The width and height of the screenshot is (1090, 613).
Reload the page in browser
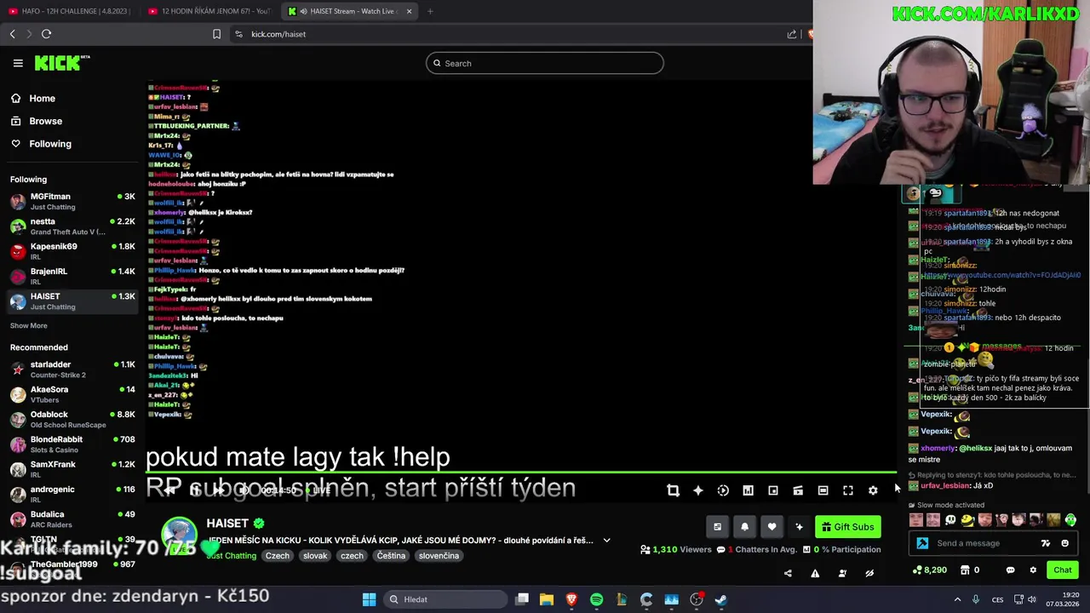(46, 34)
